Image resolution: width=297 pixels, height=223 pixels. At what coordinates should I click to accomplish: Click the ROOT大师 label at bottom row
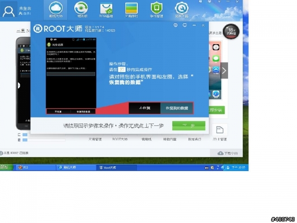click(x=120, y=139)
